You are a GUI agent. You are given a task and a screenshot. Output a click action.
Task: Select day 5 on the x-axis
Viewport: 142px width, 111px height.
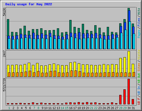26,108
